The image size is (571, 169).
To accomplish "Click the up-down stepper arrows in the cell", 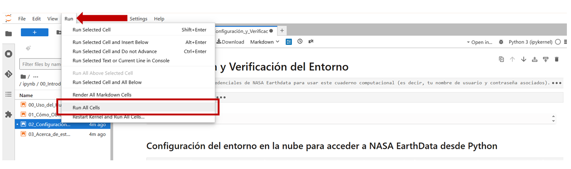I will (x=554, y=119).
